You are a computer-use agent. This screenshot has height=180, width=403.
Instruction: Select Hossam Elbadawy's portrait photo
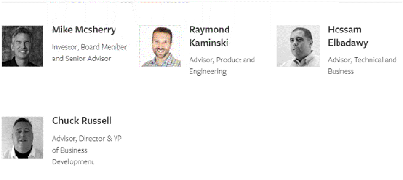coord(298,46)
